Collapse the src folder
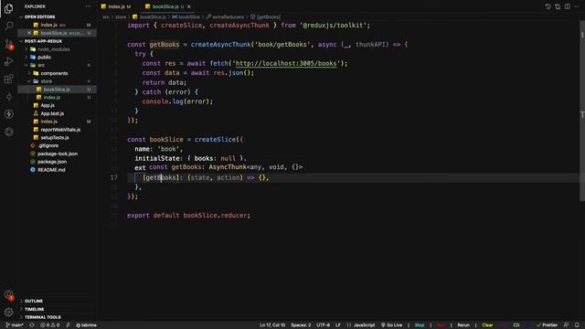This screenshot has width=585, height=329. [x=41, y=65]
